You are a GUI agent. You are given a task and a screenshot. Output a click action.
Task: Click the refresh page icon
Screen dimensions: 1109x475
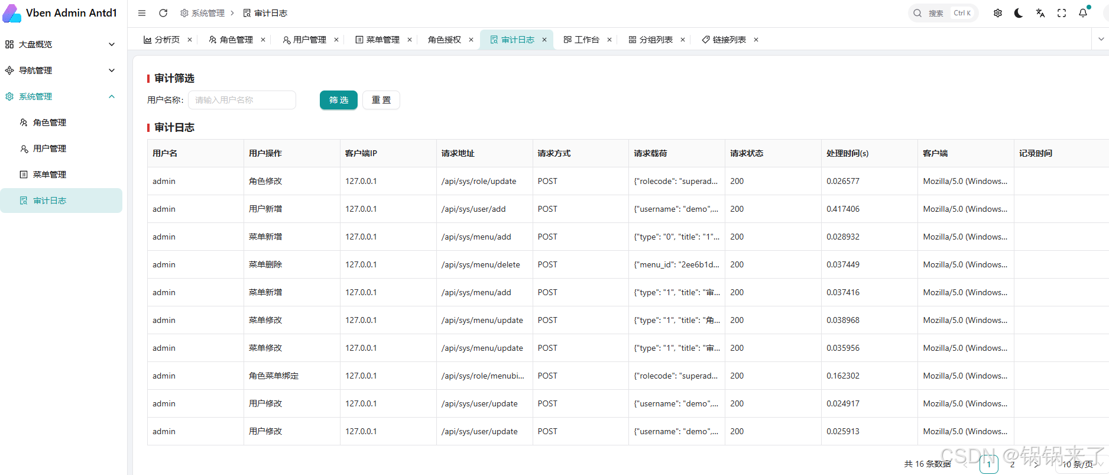(x=163, y=13)
